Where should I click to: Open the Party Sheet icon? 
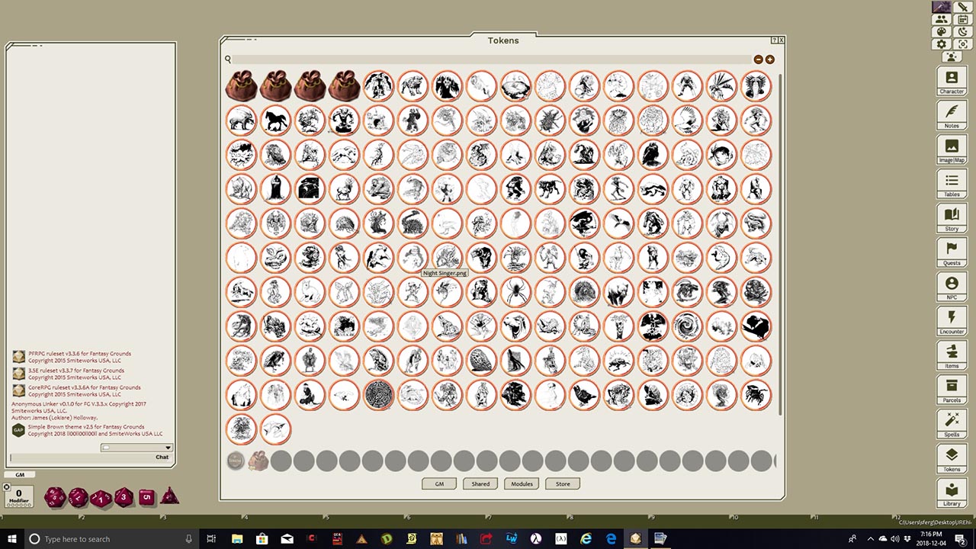[941, 20]
